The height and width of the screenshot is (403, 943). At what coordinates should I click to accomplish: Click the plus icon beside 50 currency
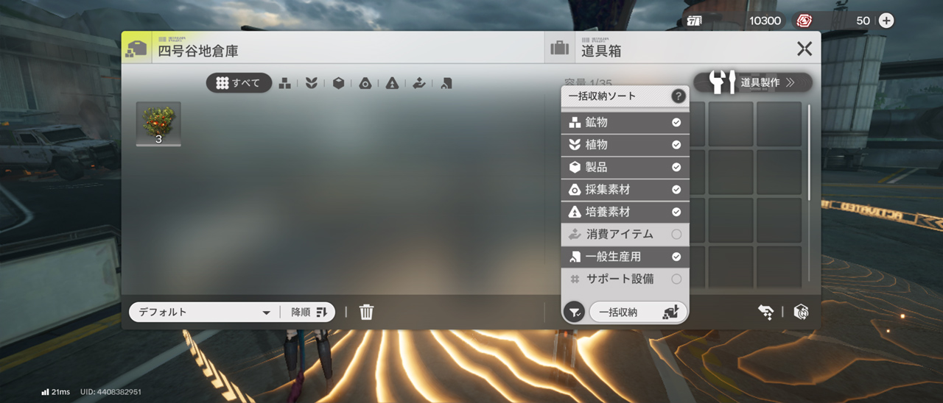(x=886, y=21)
